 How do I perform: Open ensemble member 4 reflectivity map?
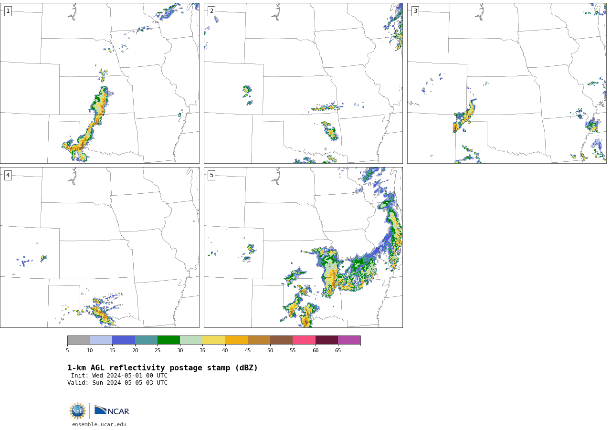(100, 247)
